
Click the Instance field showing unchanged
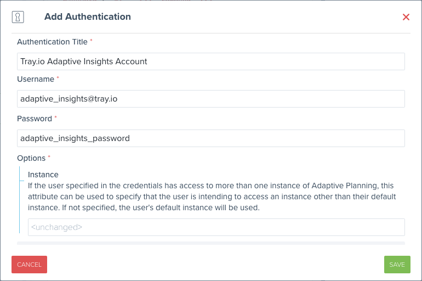click(216, 227)
